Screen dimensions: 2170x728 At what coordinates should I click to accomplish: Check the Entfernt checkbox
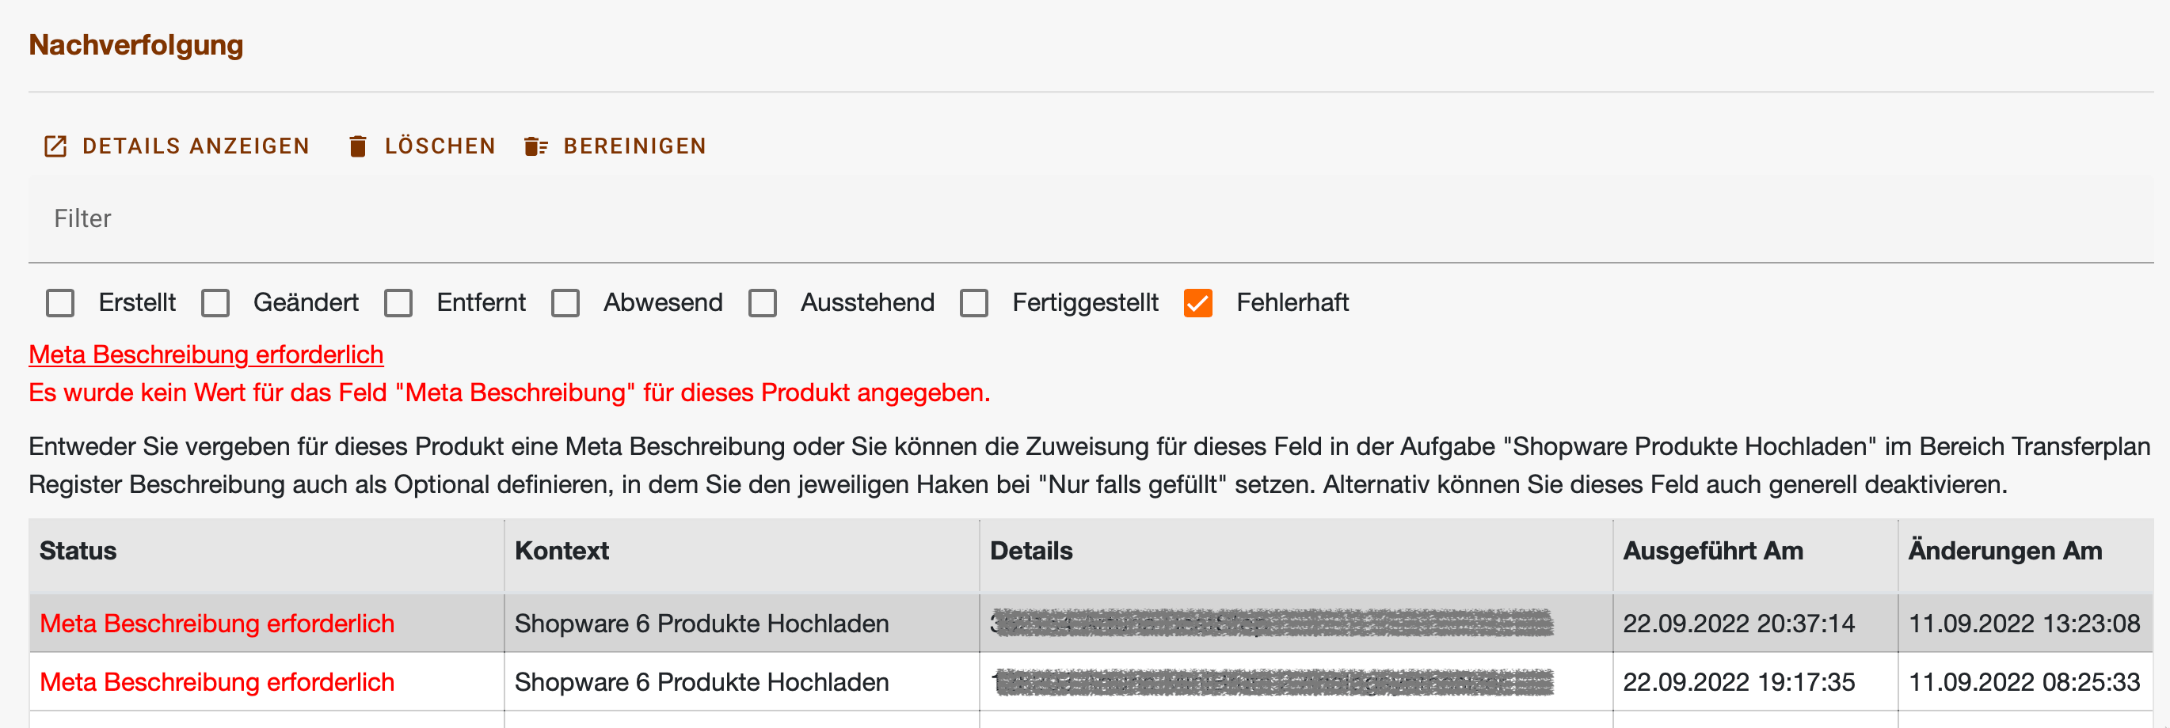tap(398, 303)
